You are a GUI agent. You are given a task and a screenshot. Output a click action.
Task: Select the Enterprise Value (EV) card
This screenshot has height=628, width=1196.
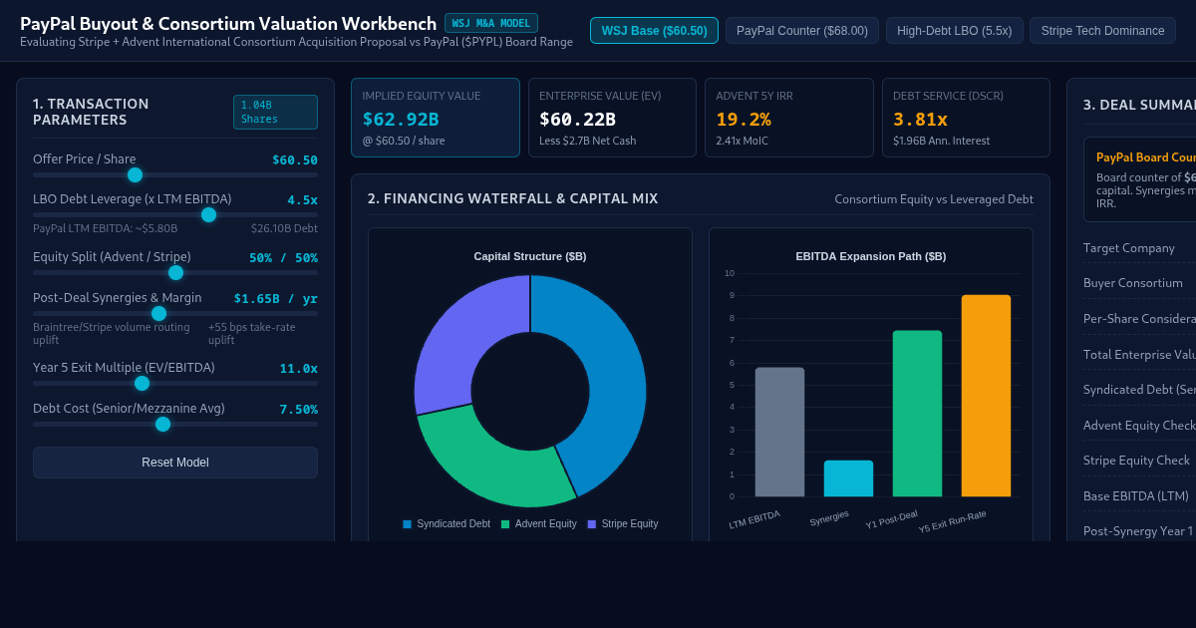[x=612, y=118]
